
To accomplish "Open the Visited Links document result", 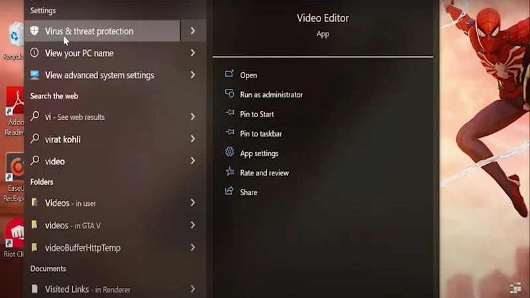I will click(115, 289).
